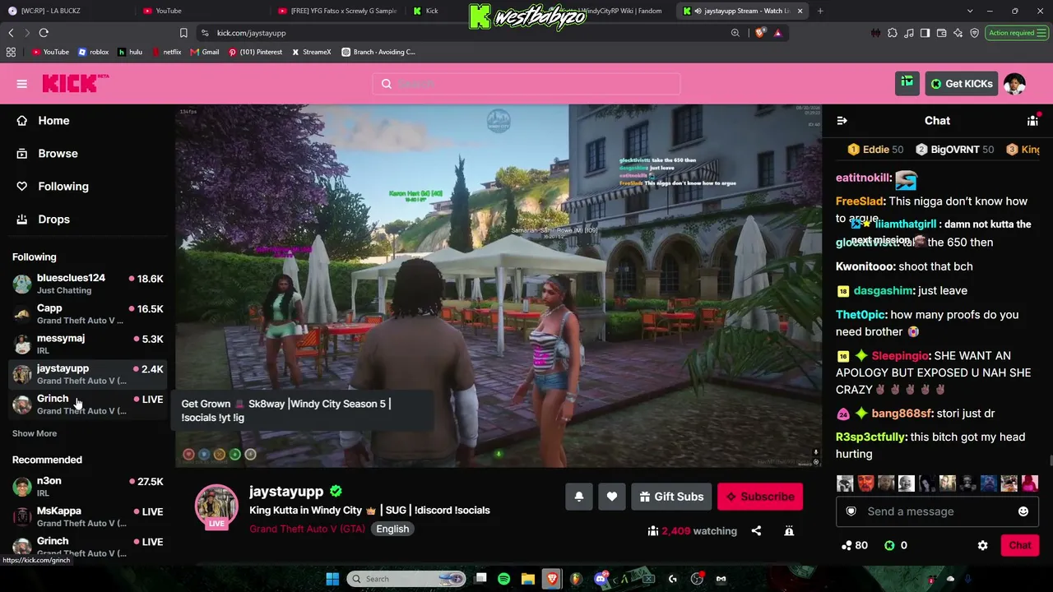Open the Grand Theft Auto V category link
The image size is (1053, 592).
pos(307,529)
